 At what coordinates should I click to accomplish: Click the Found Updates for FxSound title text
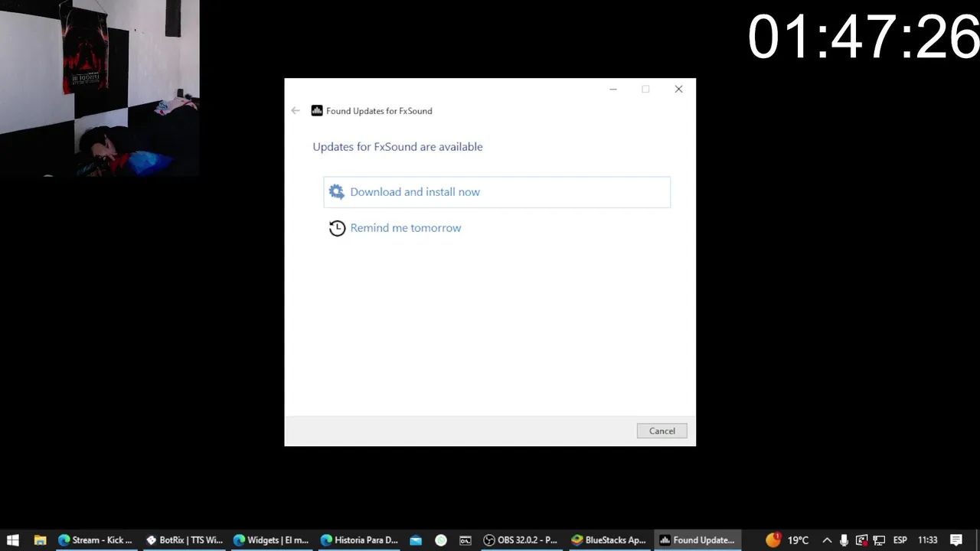pos(379,111)
